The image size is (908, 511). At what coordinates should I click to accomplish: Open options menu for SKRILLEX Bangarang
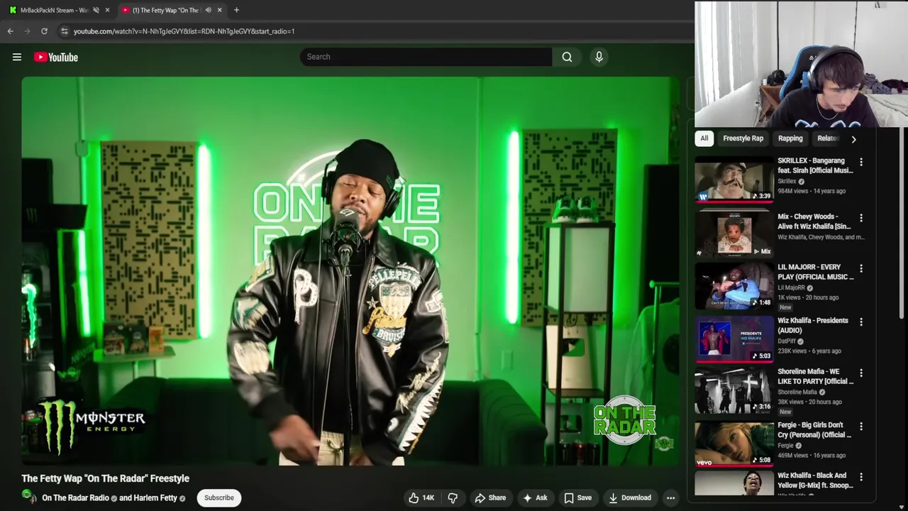(861, 162)
